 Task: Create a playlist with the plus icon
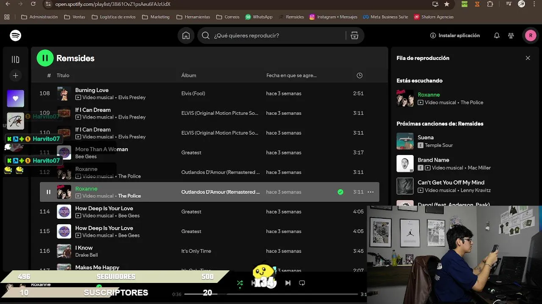(15, 76)
